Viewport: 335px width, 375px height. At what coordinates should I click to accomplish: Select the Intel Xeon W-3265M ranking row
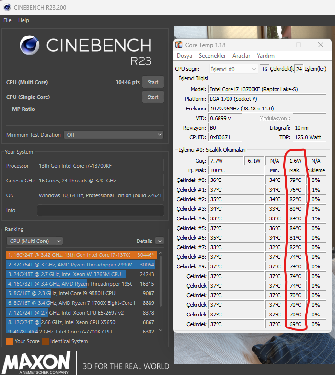click(81, 274)
